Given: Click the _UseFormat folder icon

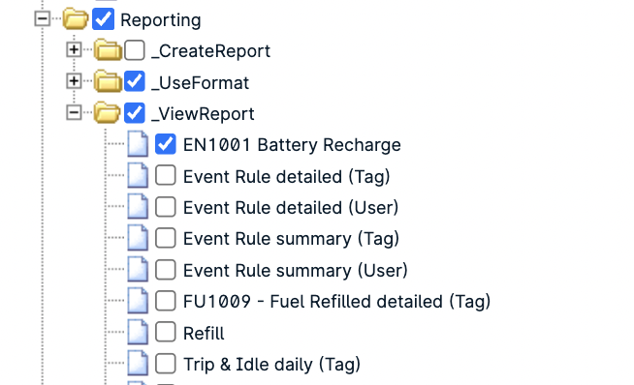Looking at the screenshot, I should (x=108, y=81).
